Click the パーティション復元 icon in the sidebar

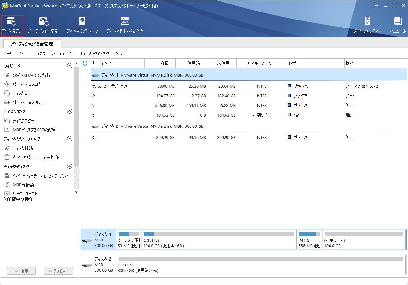pos(7,102)
